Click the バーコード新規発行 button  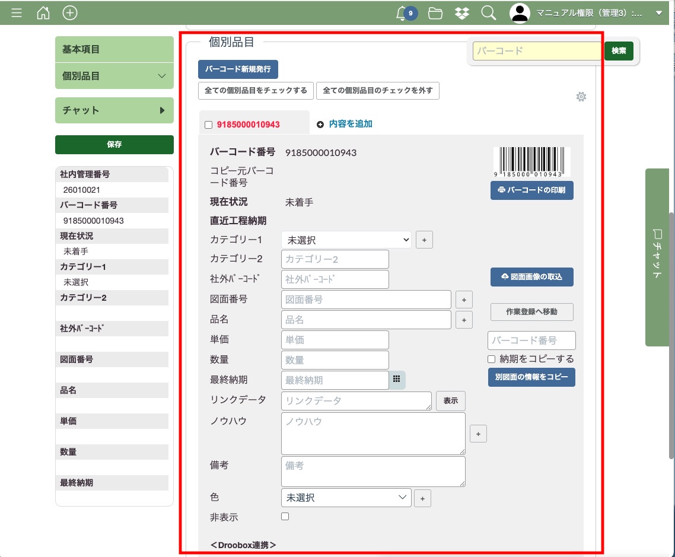click(x=238, y=69)
